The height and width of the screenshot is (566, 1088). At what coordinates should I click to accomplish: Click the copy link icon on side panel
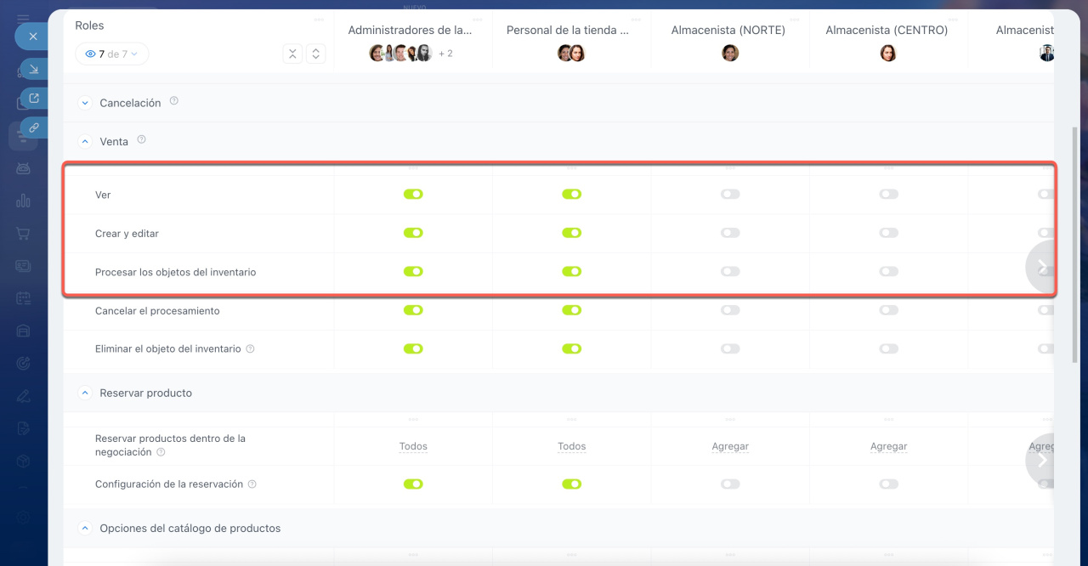[33, 127]
